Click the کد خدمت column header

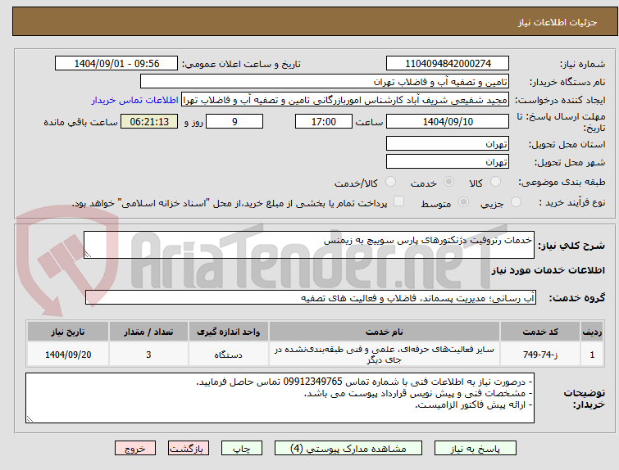click(539, 332)
